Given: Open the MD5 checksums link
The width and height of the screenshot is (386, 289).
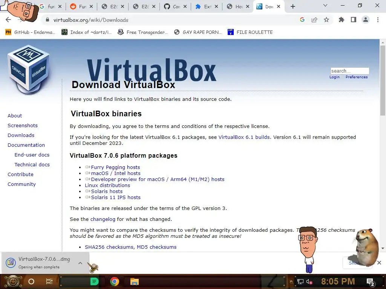Looking at the screenshot, I should 156,247.
